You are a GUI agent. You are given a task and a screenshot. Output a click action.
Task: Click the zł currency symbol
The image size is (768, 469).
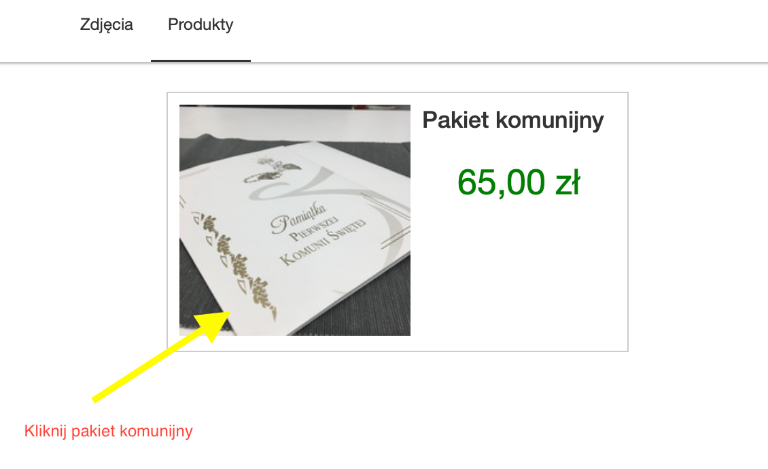click(x=568, y=182)
